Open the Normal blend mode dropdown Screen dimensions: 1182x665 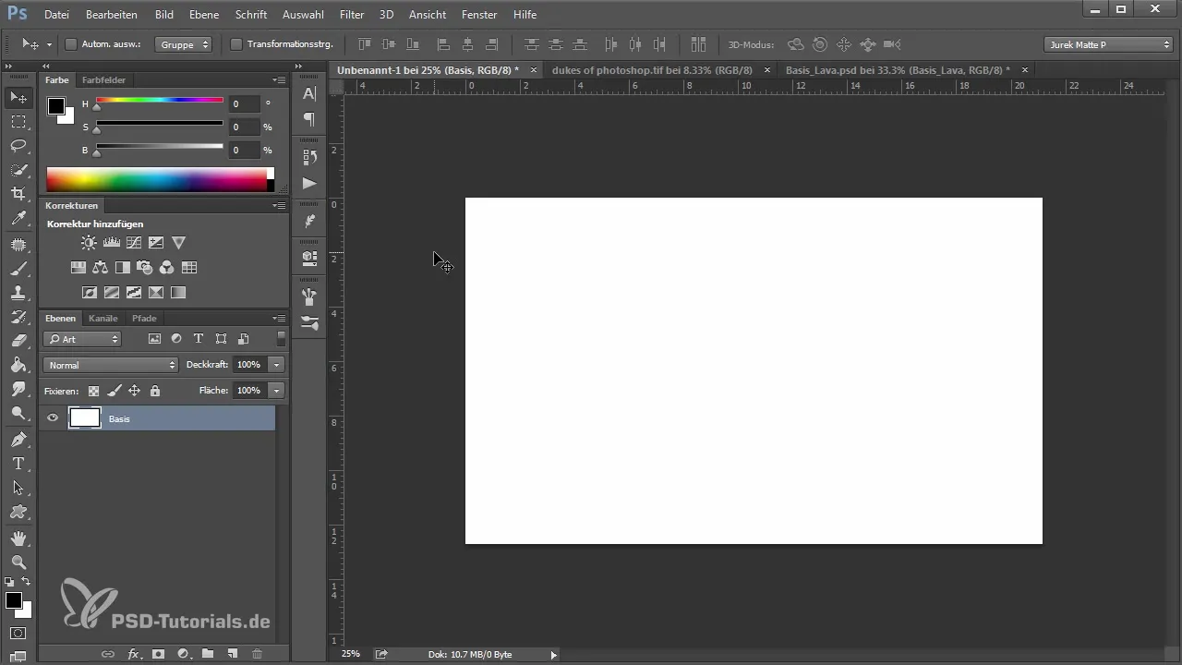click(x=110, y=365)
